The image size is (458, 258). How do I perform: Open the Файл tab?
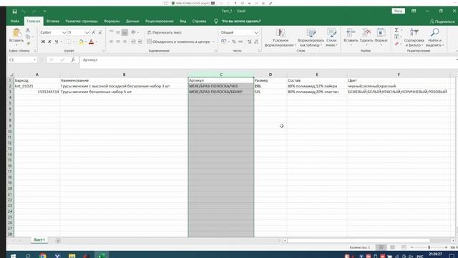[x=14, y=21]
